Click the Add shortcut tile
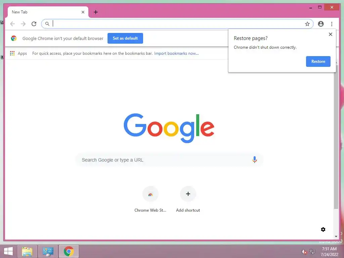 pyautogui.click(x=188, y=199)
